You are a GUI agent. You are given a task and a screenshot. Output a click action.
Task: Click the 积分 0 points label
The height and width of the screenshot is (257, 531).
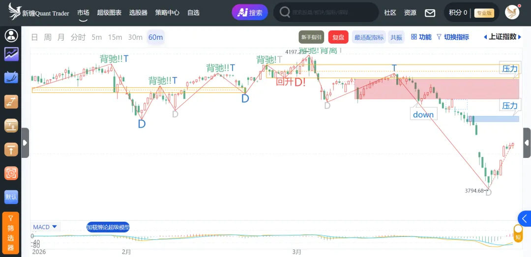458,13
